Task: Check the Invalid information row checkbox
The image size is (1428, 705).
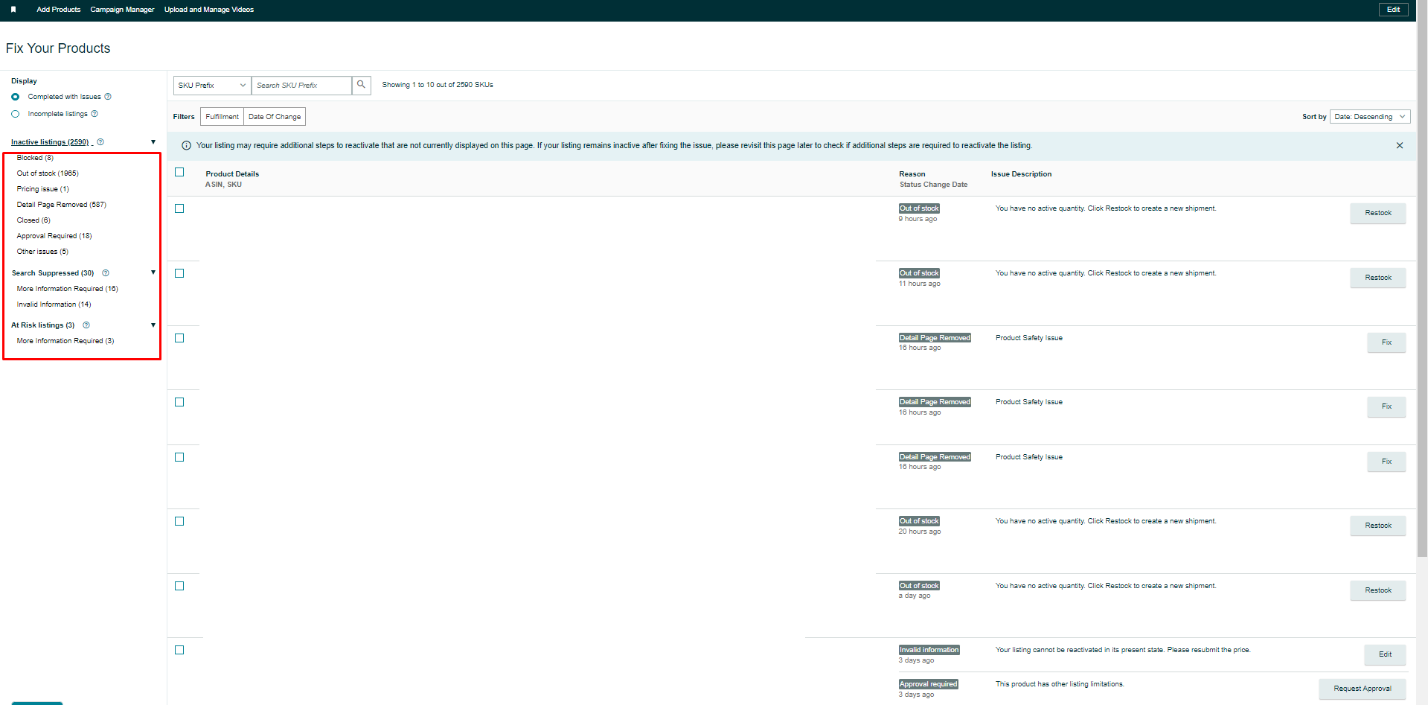Action: tap(179, 650)
